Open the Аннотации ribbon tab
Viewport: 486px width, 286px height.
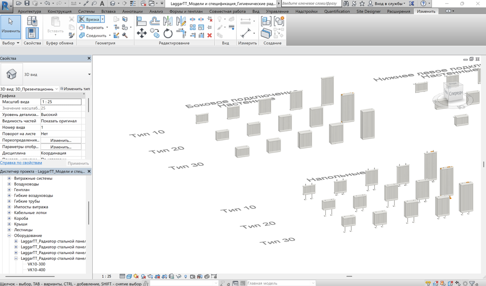133,11
